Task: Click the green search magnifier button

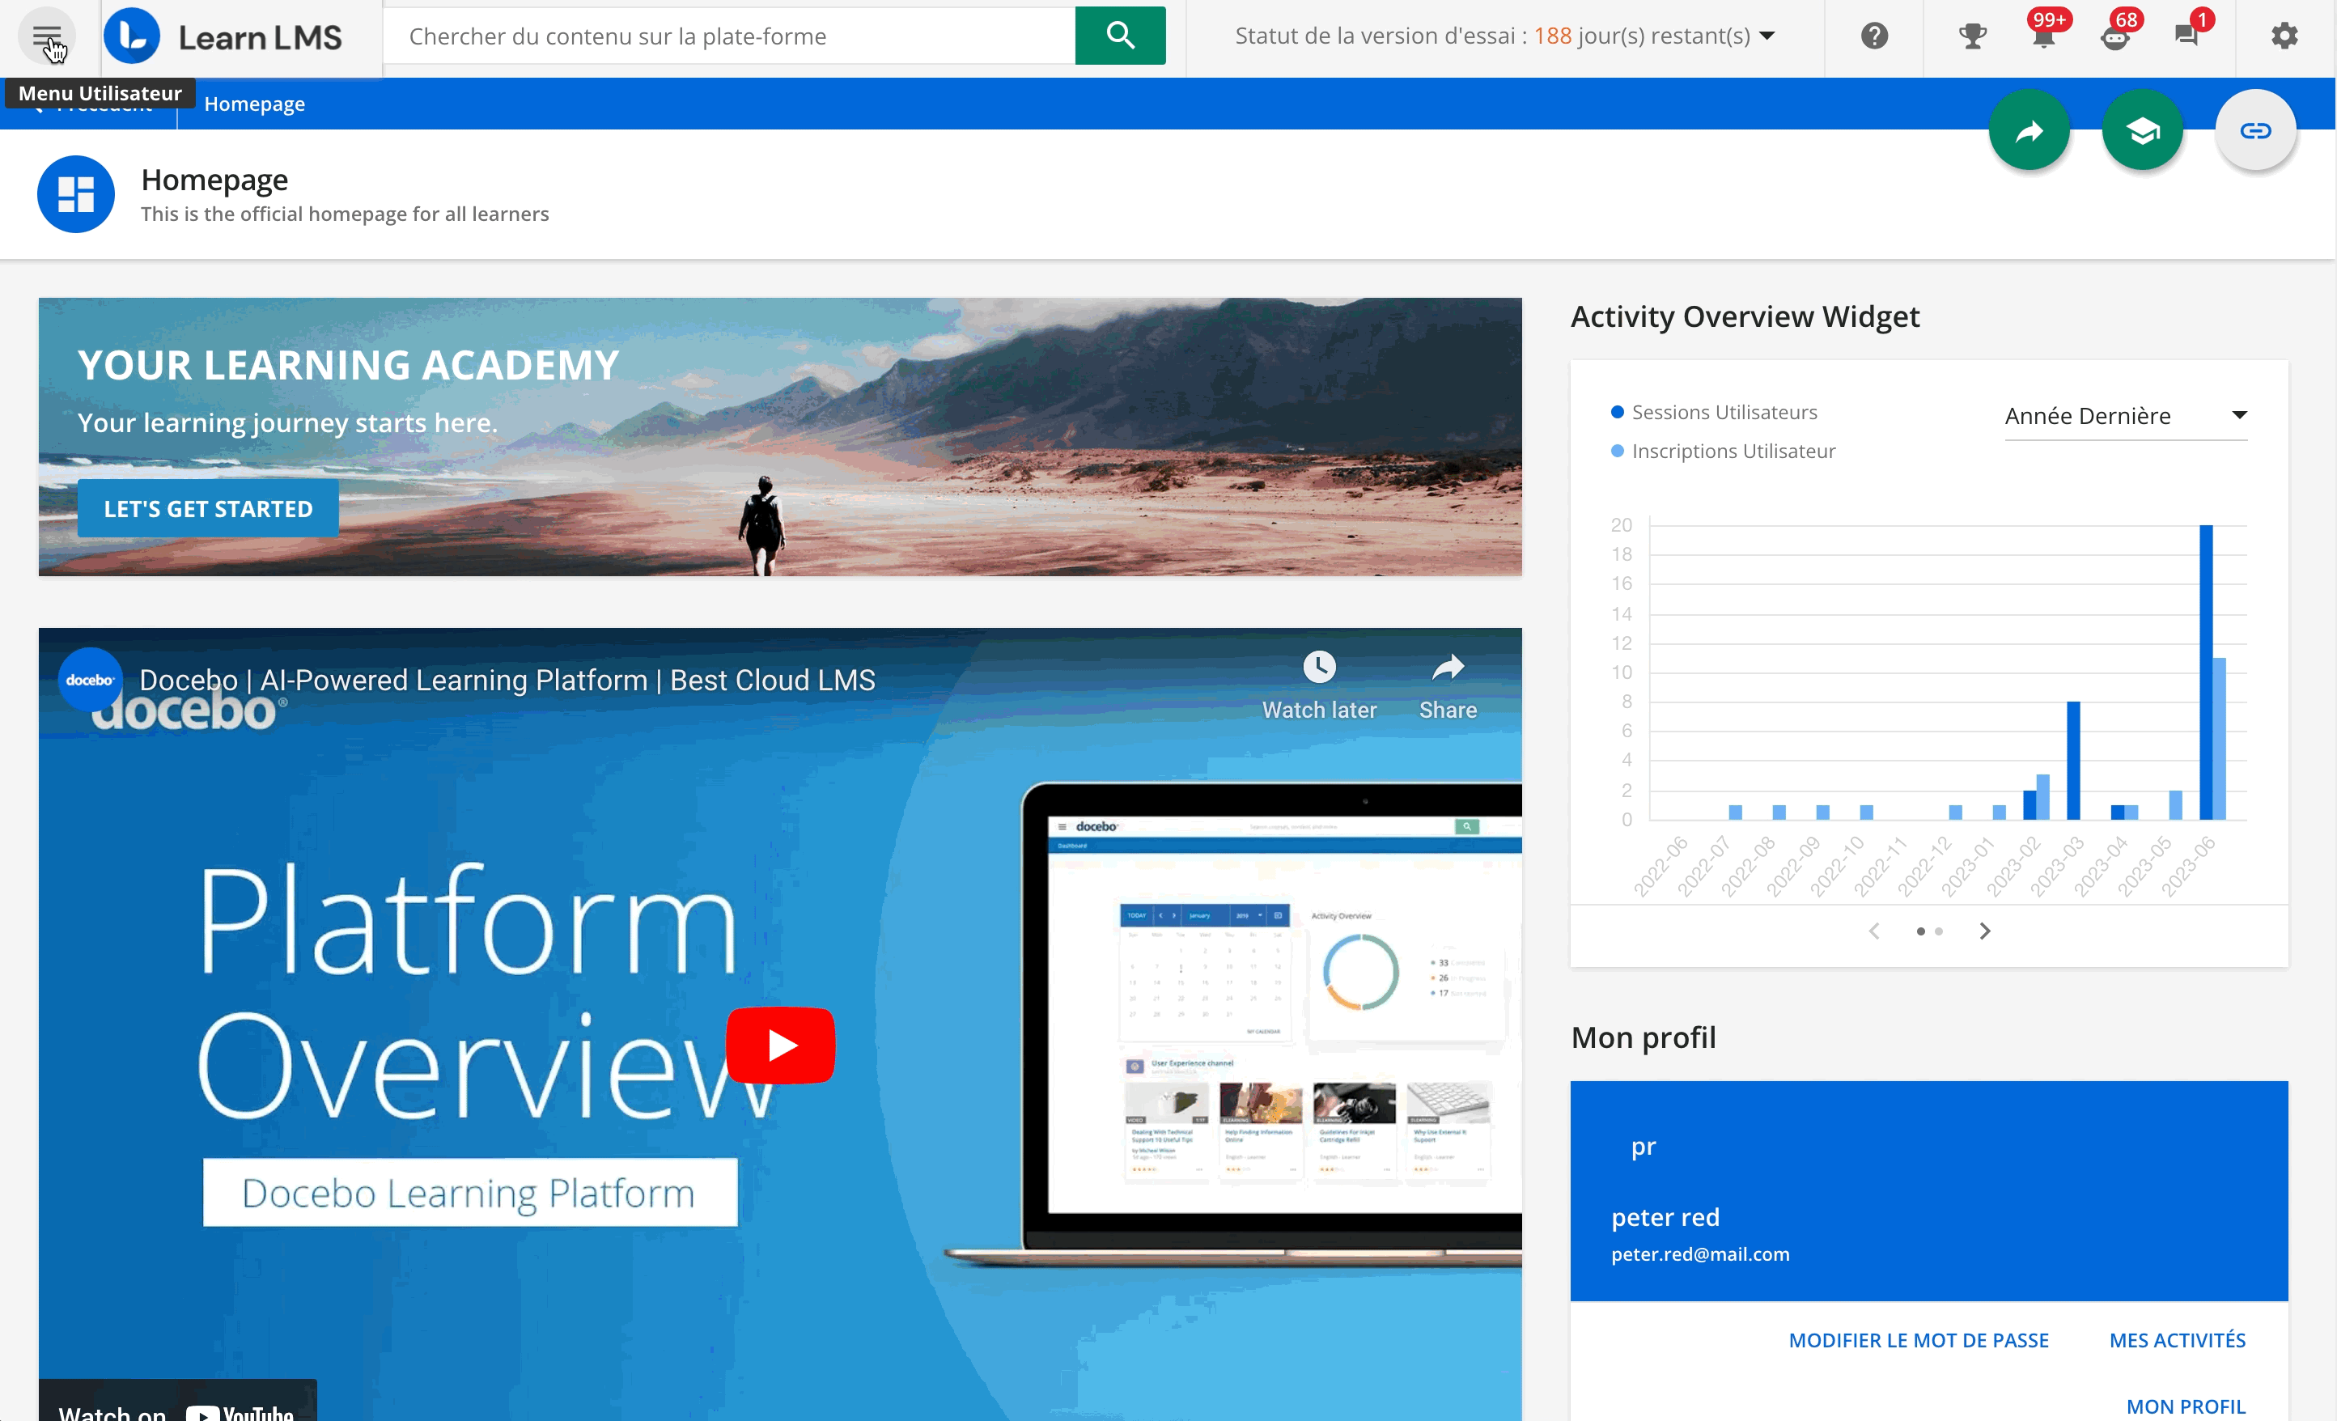Action: coord(1120,36)
